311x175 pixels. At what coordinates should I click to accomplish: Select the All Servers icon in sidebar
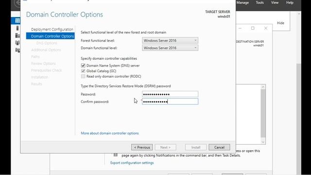coord(17,35)
